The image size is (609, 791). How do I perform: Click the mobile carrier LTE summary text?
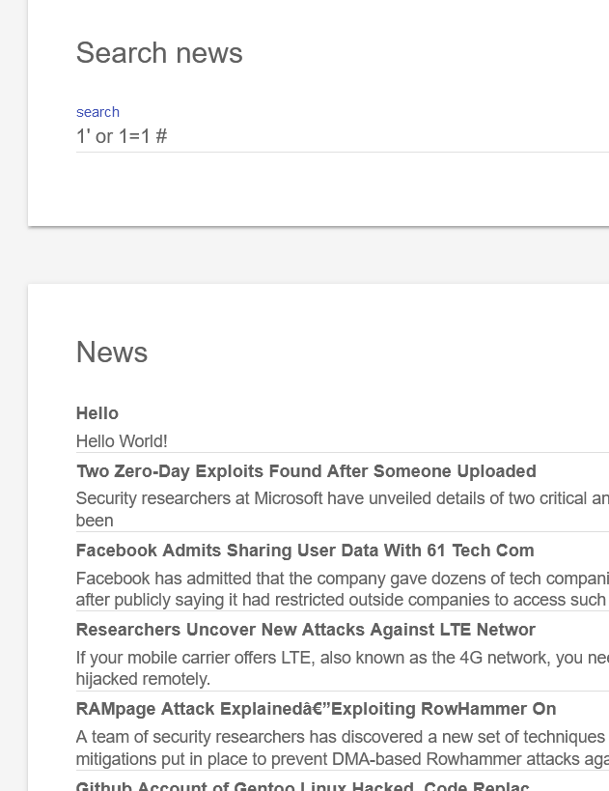pos(343,668)
